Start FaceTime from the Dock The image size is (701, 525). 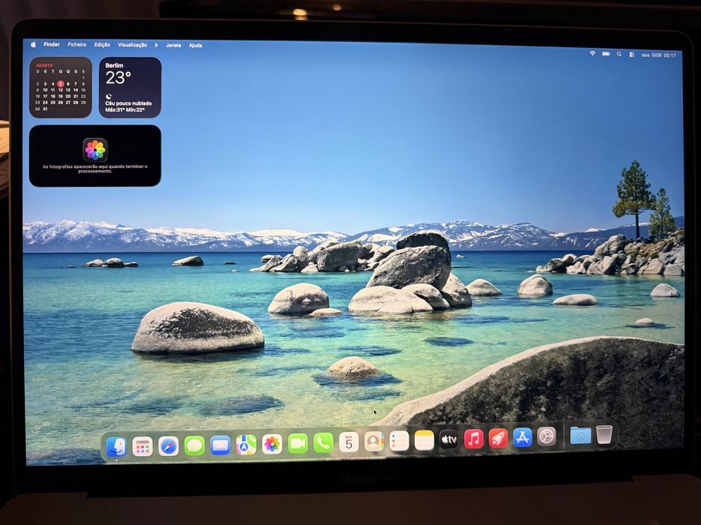pyautogui.click(x=298, y=443)
